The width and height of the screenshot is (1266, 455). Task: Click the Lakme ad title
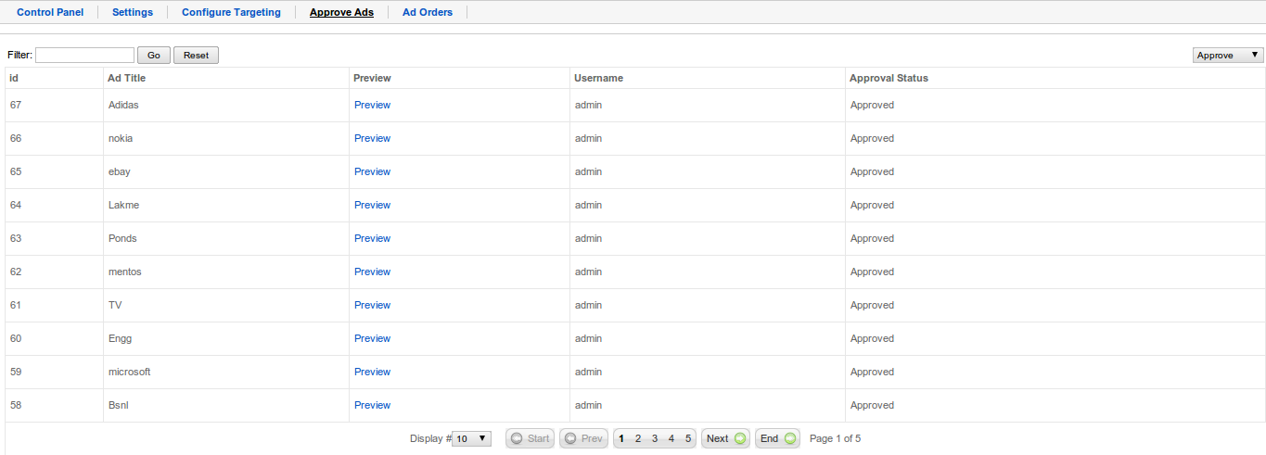pos(123,205)
